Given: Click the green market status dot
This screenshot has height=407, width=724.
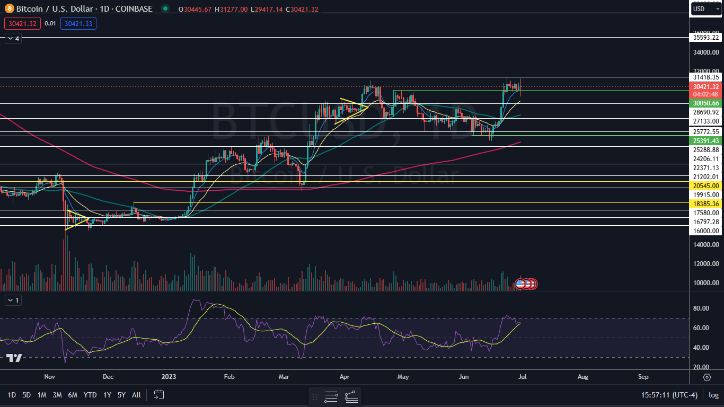Looking at the screenshot, I should (x=166, y=8).
